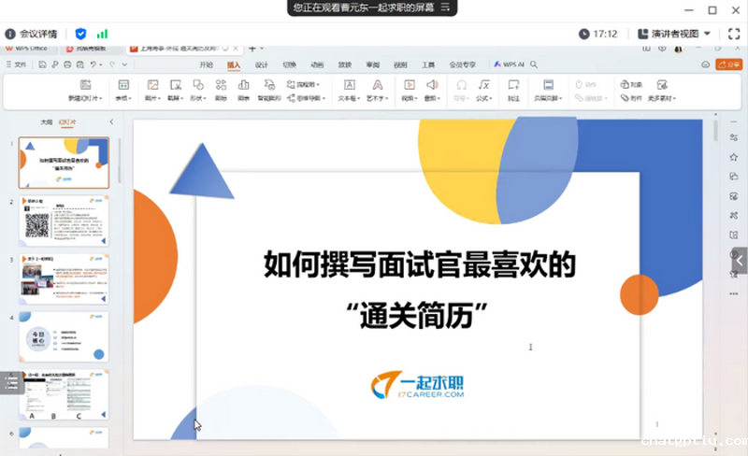Click the Text Box icon
The width and height of the screenshot is (748, 456).
coord(349,85)
